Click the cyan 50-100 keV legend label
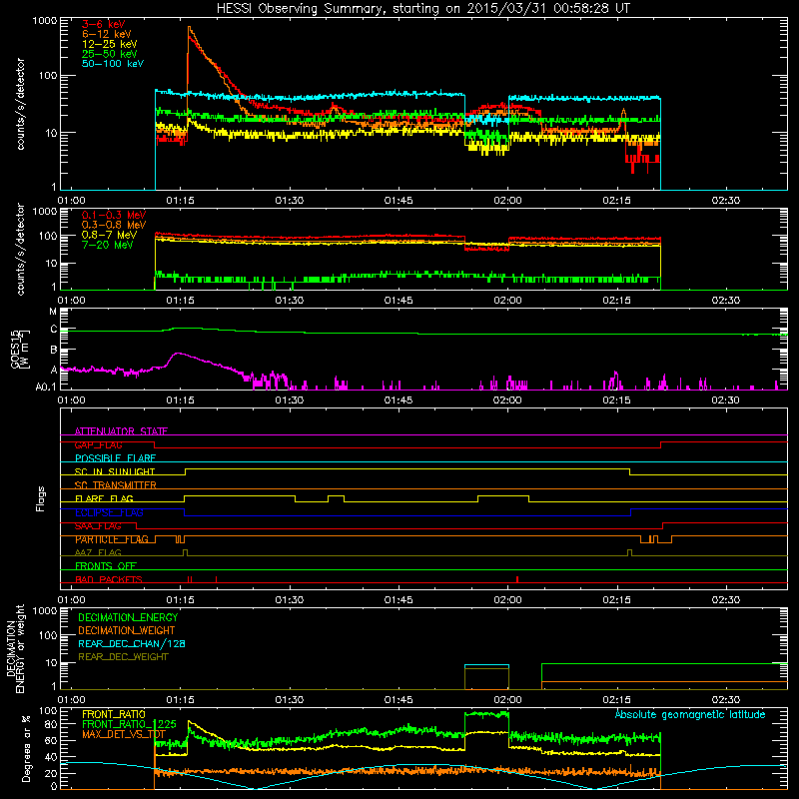Screen dimensions: 799x799 (113, 64)
